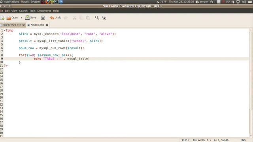The width and height of the screenshot is (253, 142).
Task: Click the white square tray icon
Action: [x=219, y=2]
